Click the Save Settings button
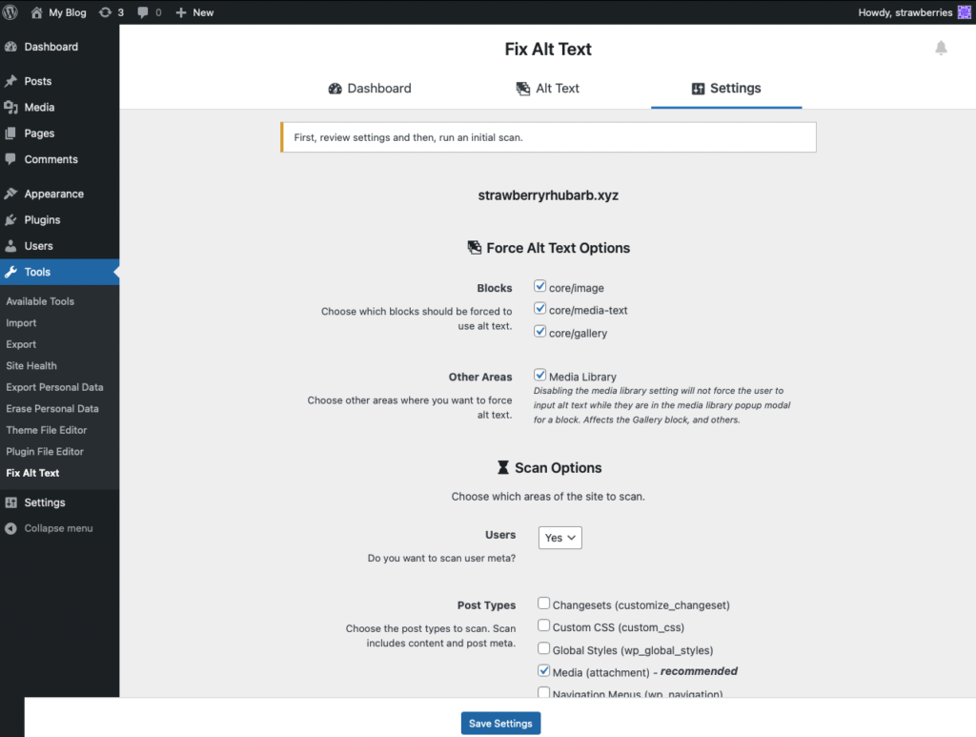Screen dimensions: 976x737 click(500, 724)
